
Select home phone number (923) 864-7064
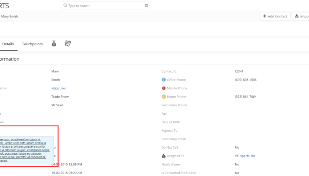245,97
